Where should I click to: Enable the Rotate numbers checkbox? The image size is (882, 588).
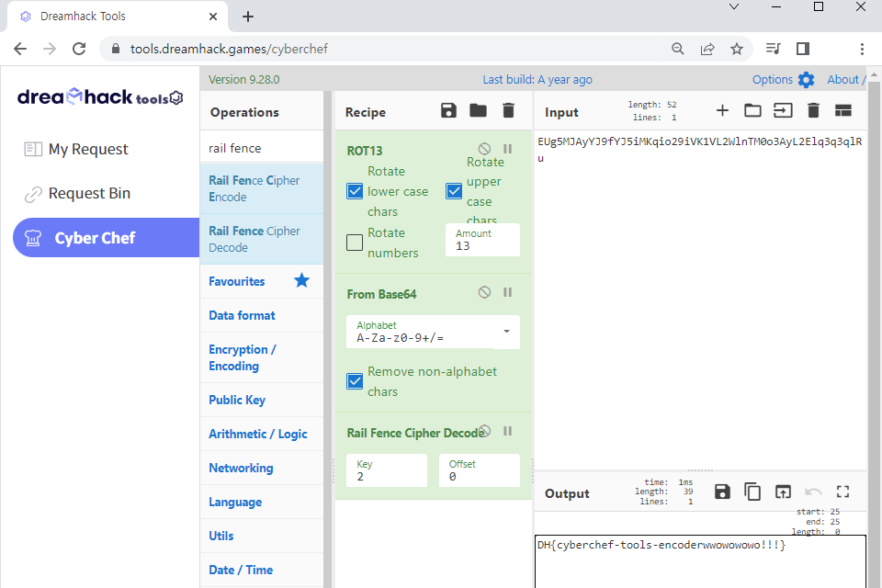click(x=355, y=243)
